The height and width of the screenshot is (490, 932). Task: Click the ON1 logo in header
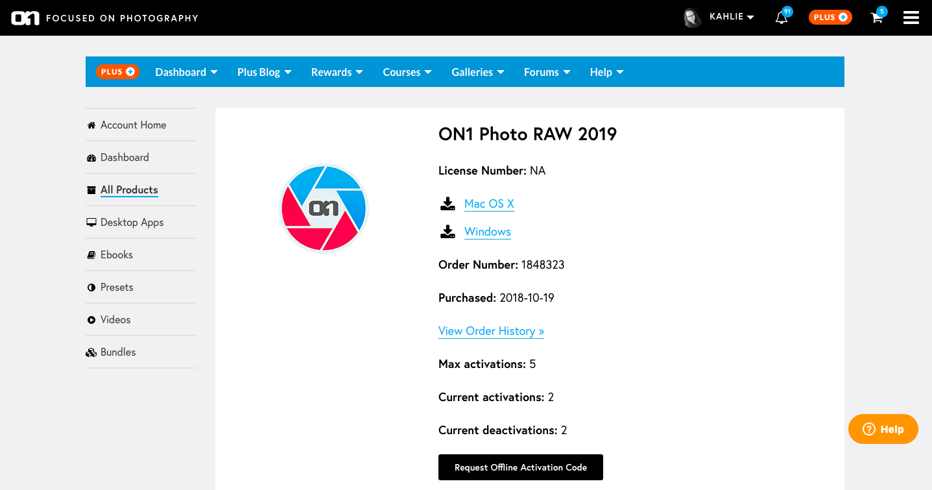tap(25, 18)
